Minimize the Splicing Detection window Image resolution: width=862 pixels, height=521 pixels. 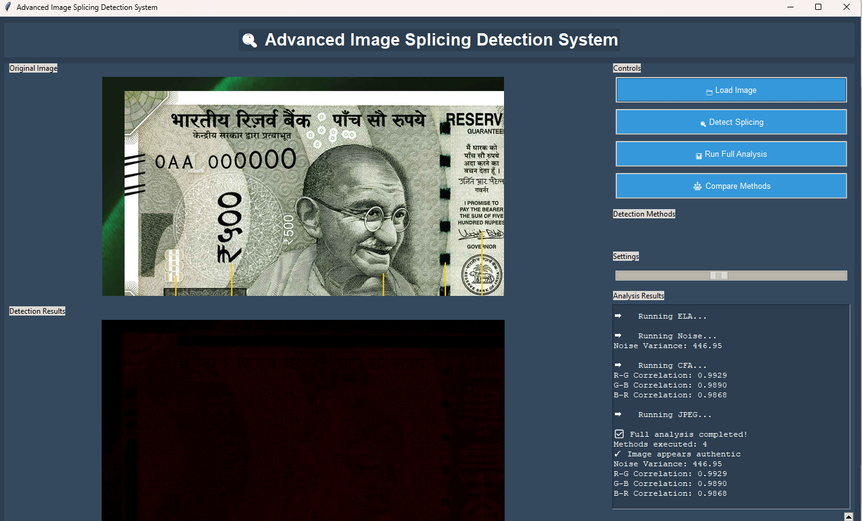click(790, 7)
